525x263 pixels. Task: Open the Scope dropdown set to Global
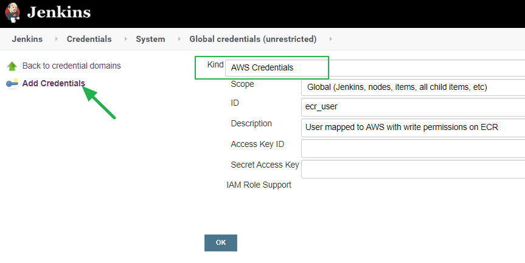413,87
